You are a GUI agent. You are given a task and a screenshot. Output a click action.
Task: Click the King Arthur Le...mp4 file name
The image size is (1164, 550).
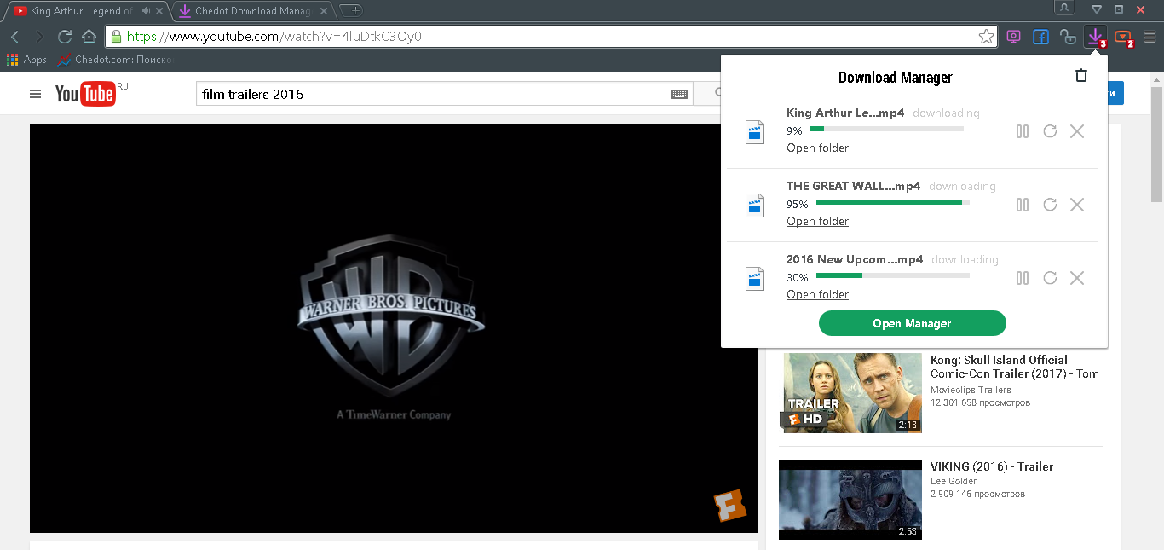click(845, 113)
